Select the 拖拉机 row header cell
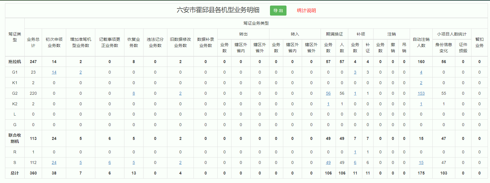Image resolution: width=490 pixels, height=183 pixels. click(15, 62)
